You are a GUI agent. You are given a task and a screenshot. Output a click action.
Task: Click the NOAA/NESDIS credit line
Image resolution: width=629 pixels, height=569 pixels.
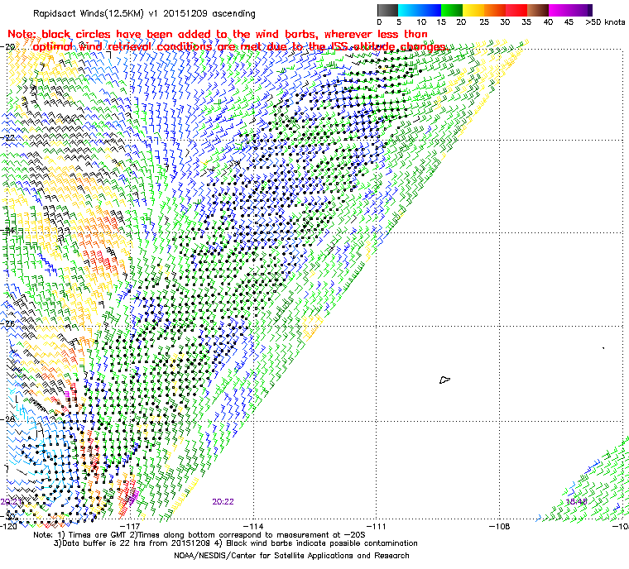click(291, 556)
